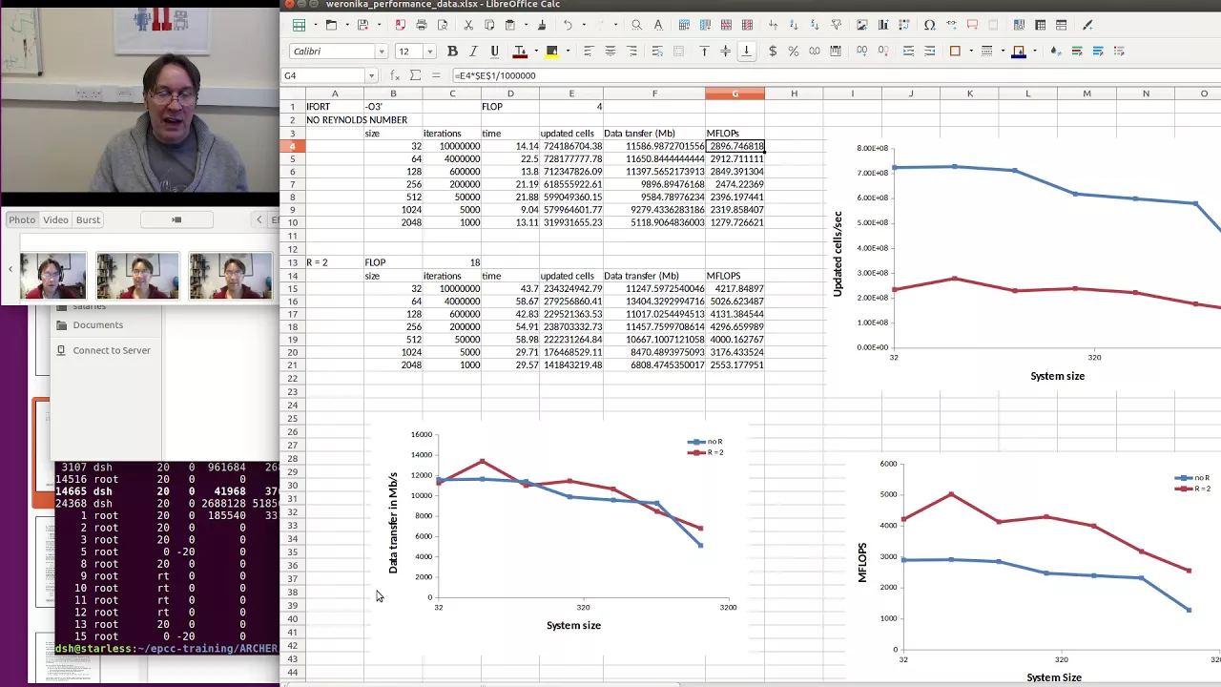Open the Borders dropdown arrow
Screen dimensions: 1221x687
(970, 52)
